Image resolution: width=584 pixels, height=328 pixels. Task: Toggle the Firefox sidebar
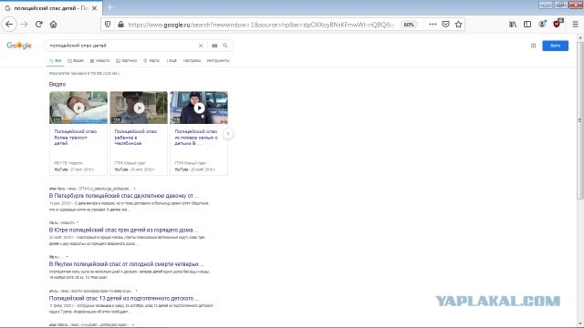pyautogui.click(x=527, y=25)
